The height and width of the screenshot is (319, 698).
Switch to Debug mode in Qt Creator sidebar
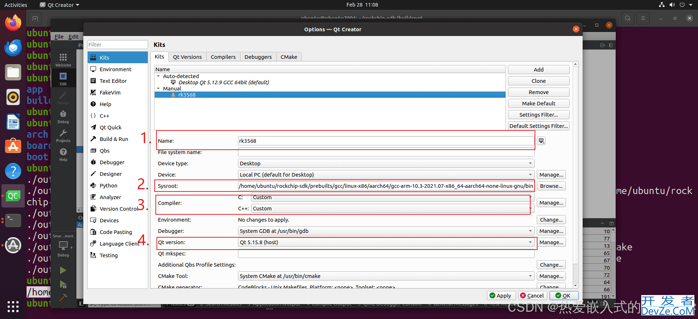(63, 117)
